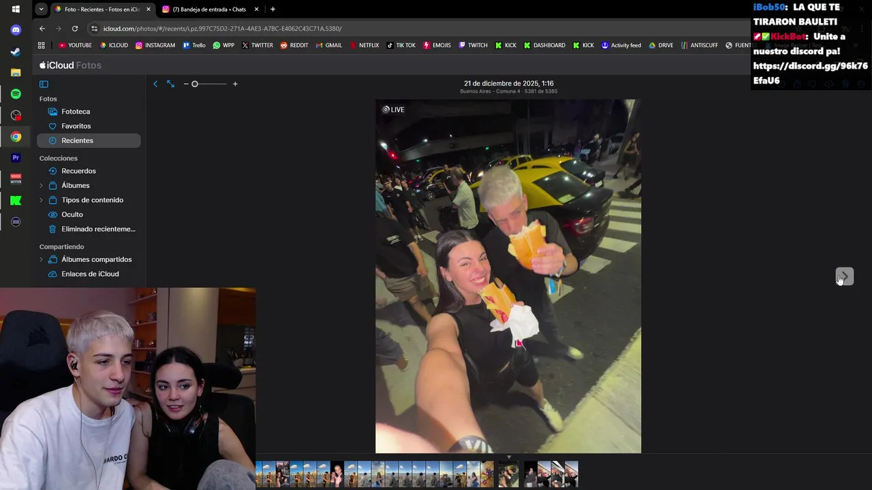This screenshot has height=490, width=872.
Task: Open the GMAIL bookmark
Action: (x=329, y=46)
